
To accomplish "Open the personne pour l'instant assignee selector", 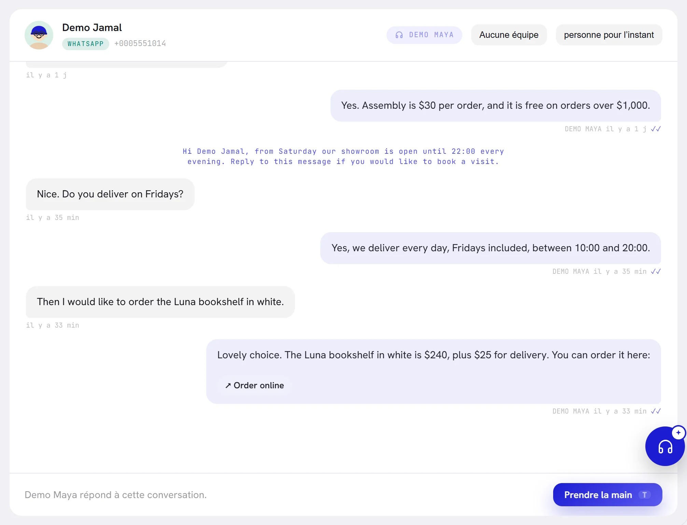I will click(609, 35).
